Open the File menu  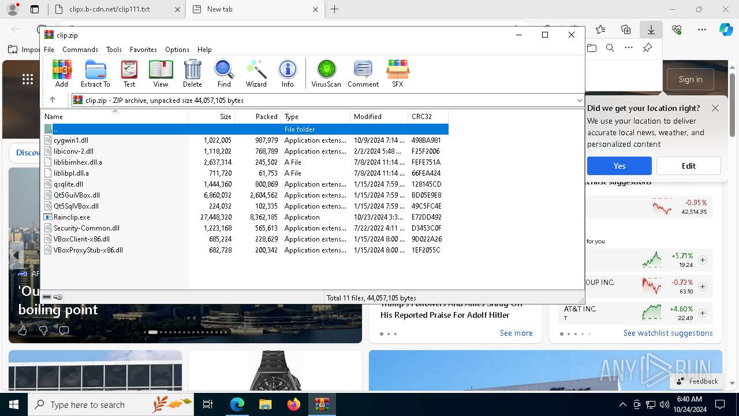pos(49,50)
